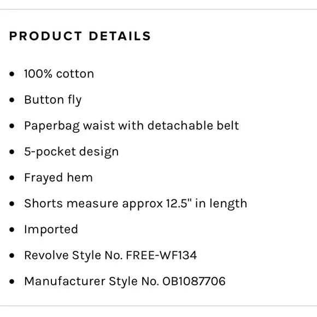Viewport: 317px width, 317px height.
Task: Click 'Shorts measure approx 12.5" in length'
Action: tap(136, 203)
